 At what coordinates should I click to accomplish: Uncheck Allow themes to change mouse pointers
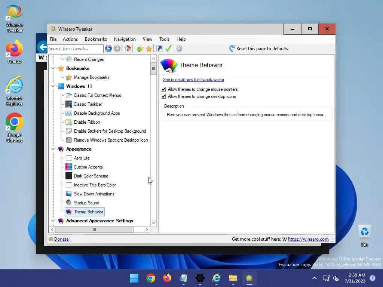pos(163,89)
